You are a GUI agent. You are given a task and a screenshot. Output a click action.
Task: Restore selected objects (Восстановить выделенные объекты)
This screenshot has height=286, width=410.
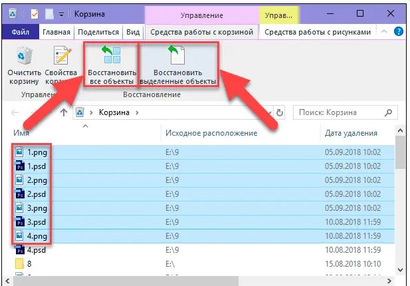pos(178,65)
